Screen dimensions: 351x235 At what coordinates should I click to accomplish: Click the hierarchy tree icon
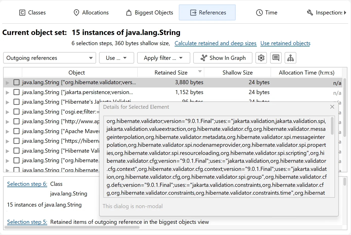291,58
